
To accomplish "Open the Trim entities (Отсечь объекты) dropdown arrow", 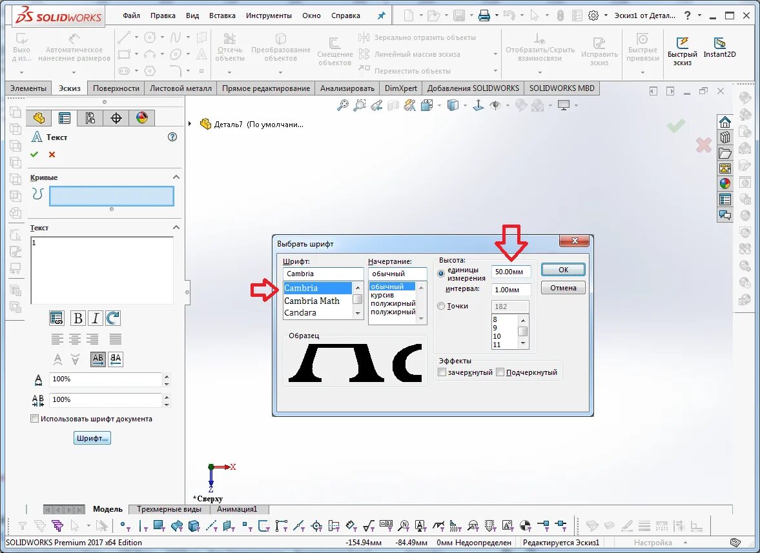I will [x=229, y=72].
